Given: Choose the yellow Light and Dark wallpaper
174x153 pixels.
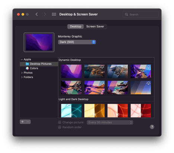Looking at the screenshot, I should tap(94, 111).
